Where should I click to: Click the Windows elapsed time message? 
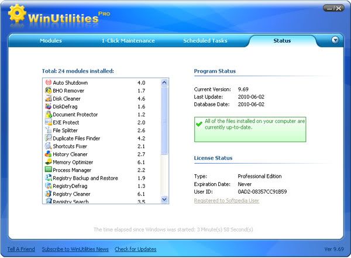point(173,229)
